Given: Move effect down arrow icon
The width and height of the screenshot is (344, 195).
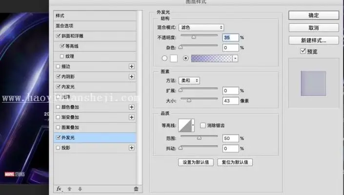Looking at the screenshot, I should point(80,189).
